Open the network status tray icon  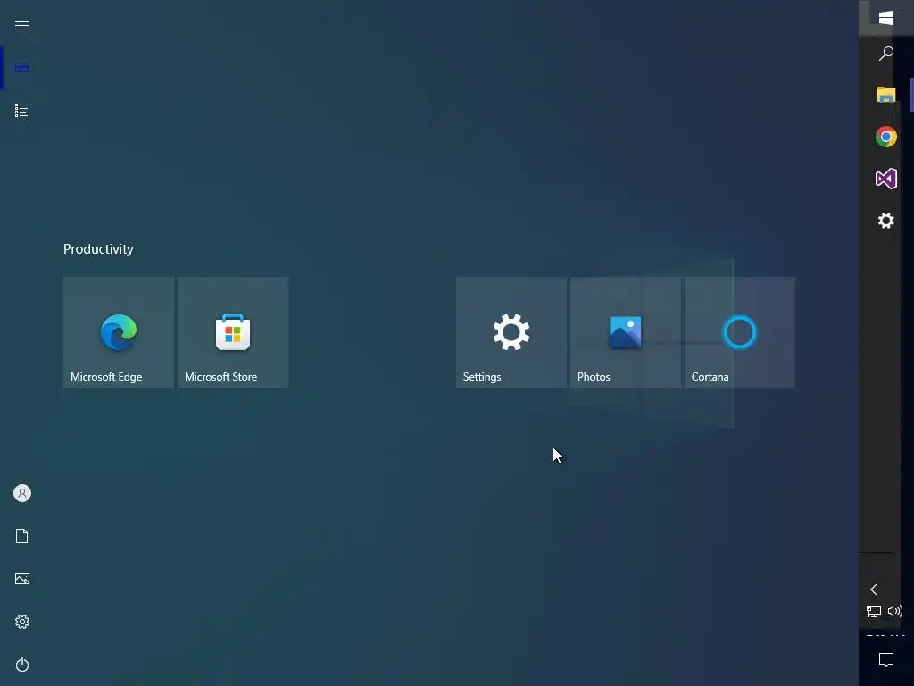[874, 611]
